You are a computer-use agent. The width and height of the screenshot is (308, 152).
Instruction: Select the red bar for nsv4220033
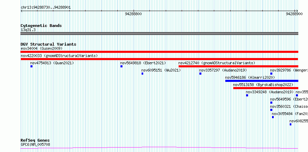click(x=159, y=59)
